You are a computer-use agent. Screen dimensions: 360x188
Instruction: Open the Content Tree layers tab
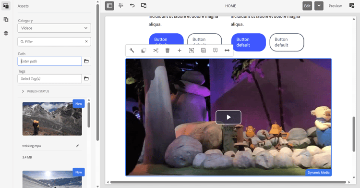point(6,33)
